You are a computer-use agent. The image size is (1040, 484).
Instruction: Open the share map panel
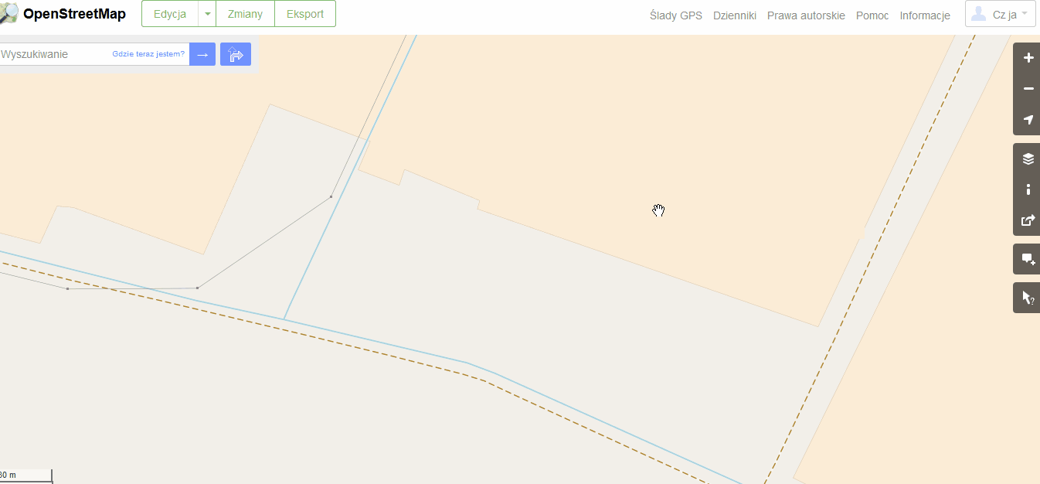[x=1028, y=220]
